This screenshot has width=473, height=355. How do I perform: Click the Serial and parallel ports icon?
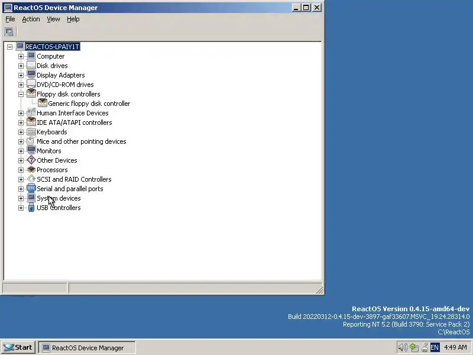click(x=31, y=188)
